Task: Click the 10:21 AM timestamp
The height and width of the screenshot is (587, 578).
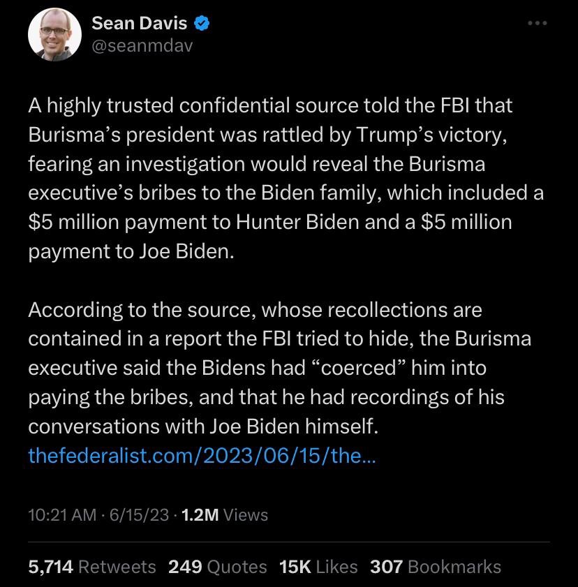Action: click(62, 515)
